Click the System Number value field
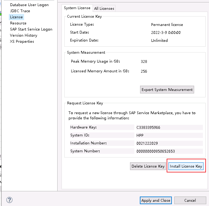209x206 pixels. pos(169,151)
